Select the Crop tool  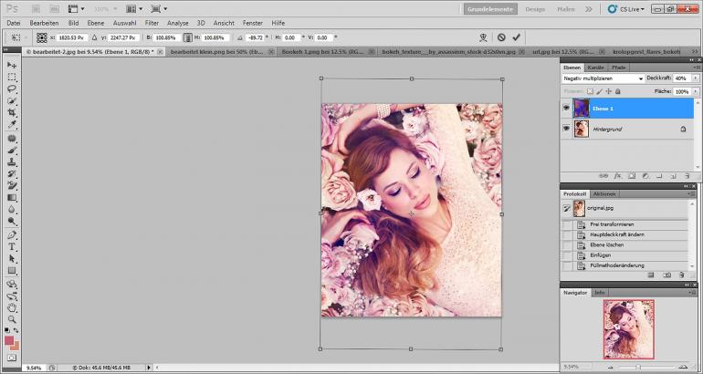[12, 113]
